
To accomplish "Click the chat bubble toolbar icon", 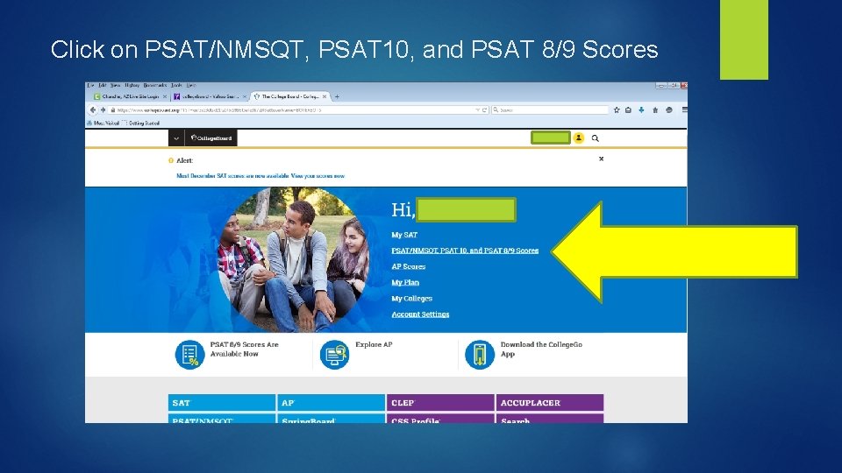I will pyautogui.click(x=669, y=110).
